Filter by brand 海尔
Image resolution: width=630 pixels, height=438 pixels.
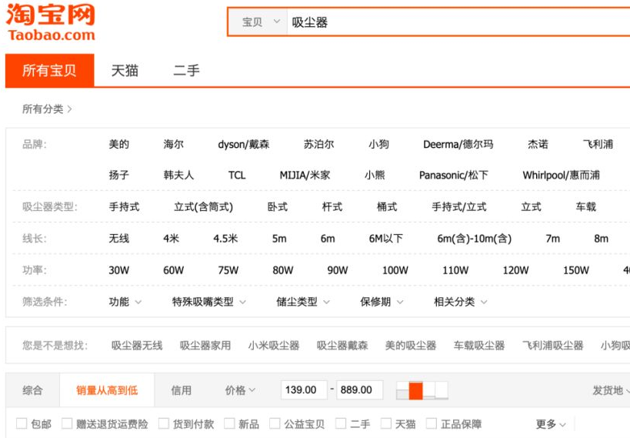[174, 144]
